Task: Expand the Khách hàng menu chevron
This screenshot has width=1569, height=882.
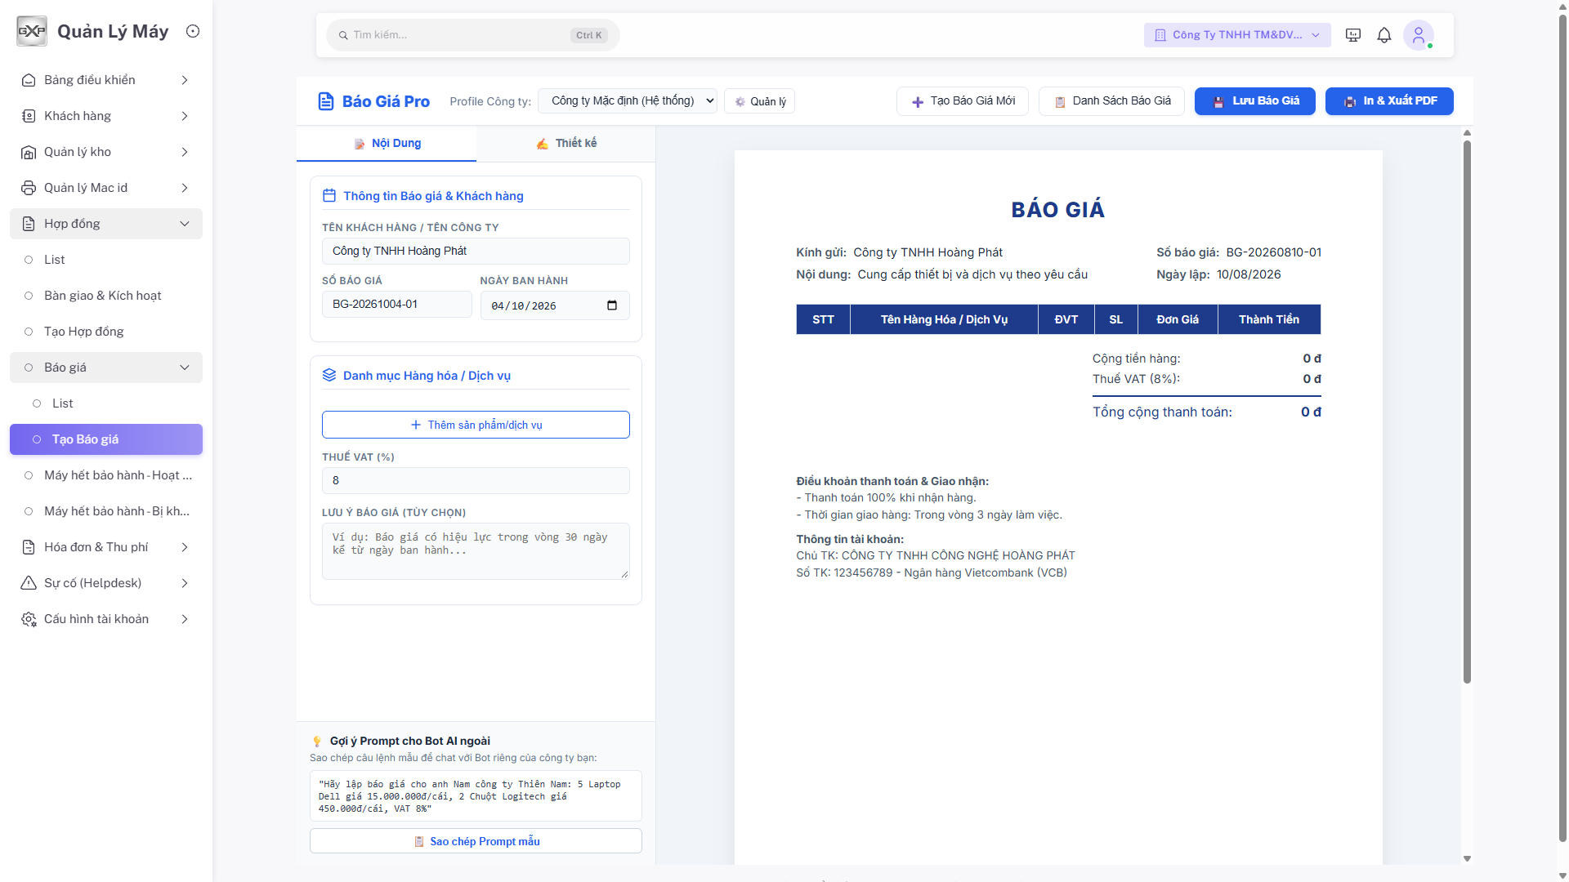Action: (x=185, y=116)
